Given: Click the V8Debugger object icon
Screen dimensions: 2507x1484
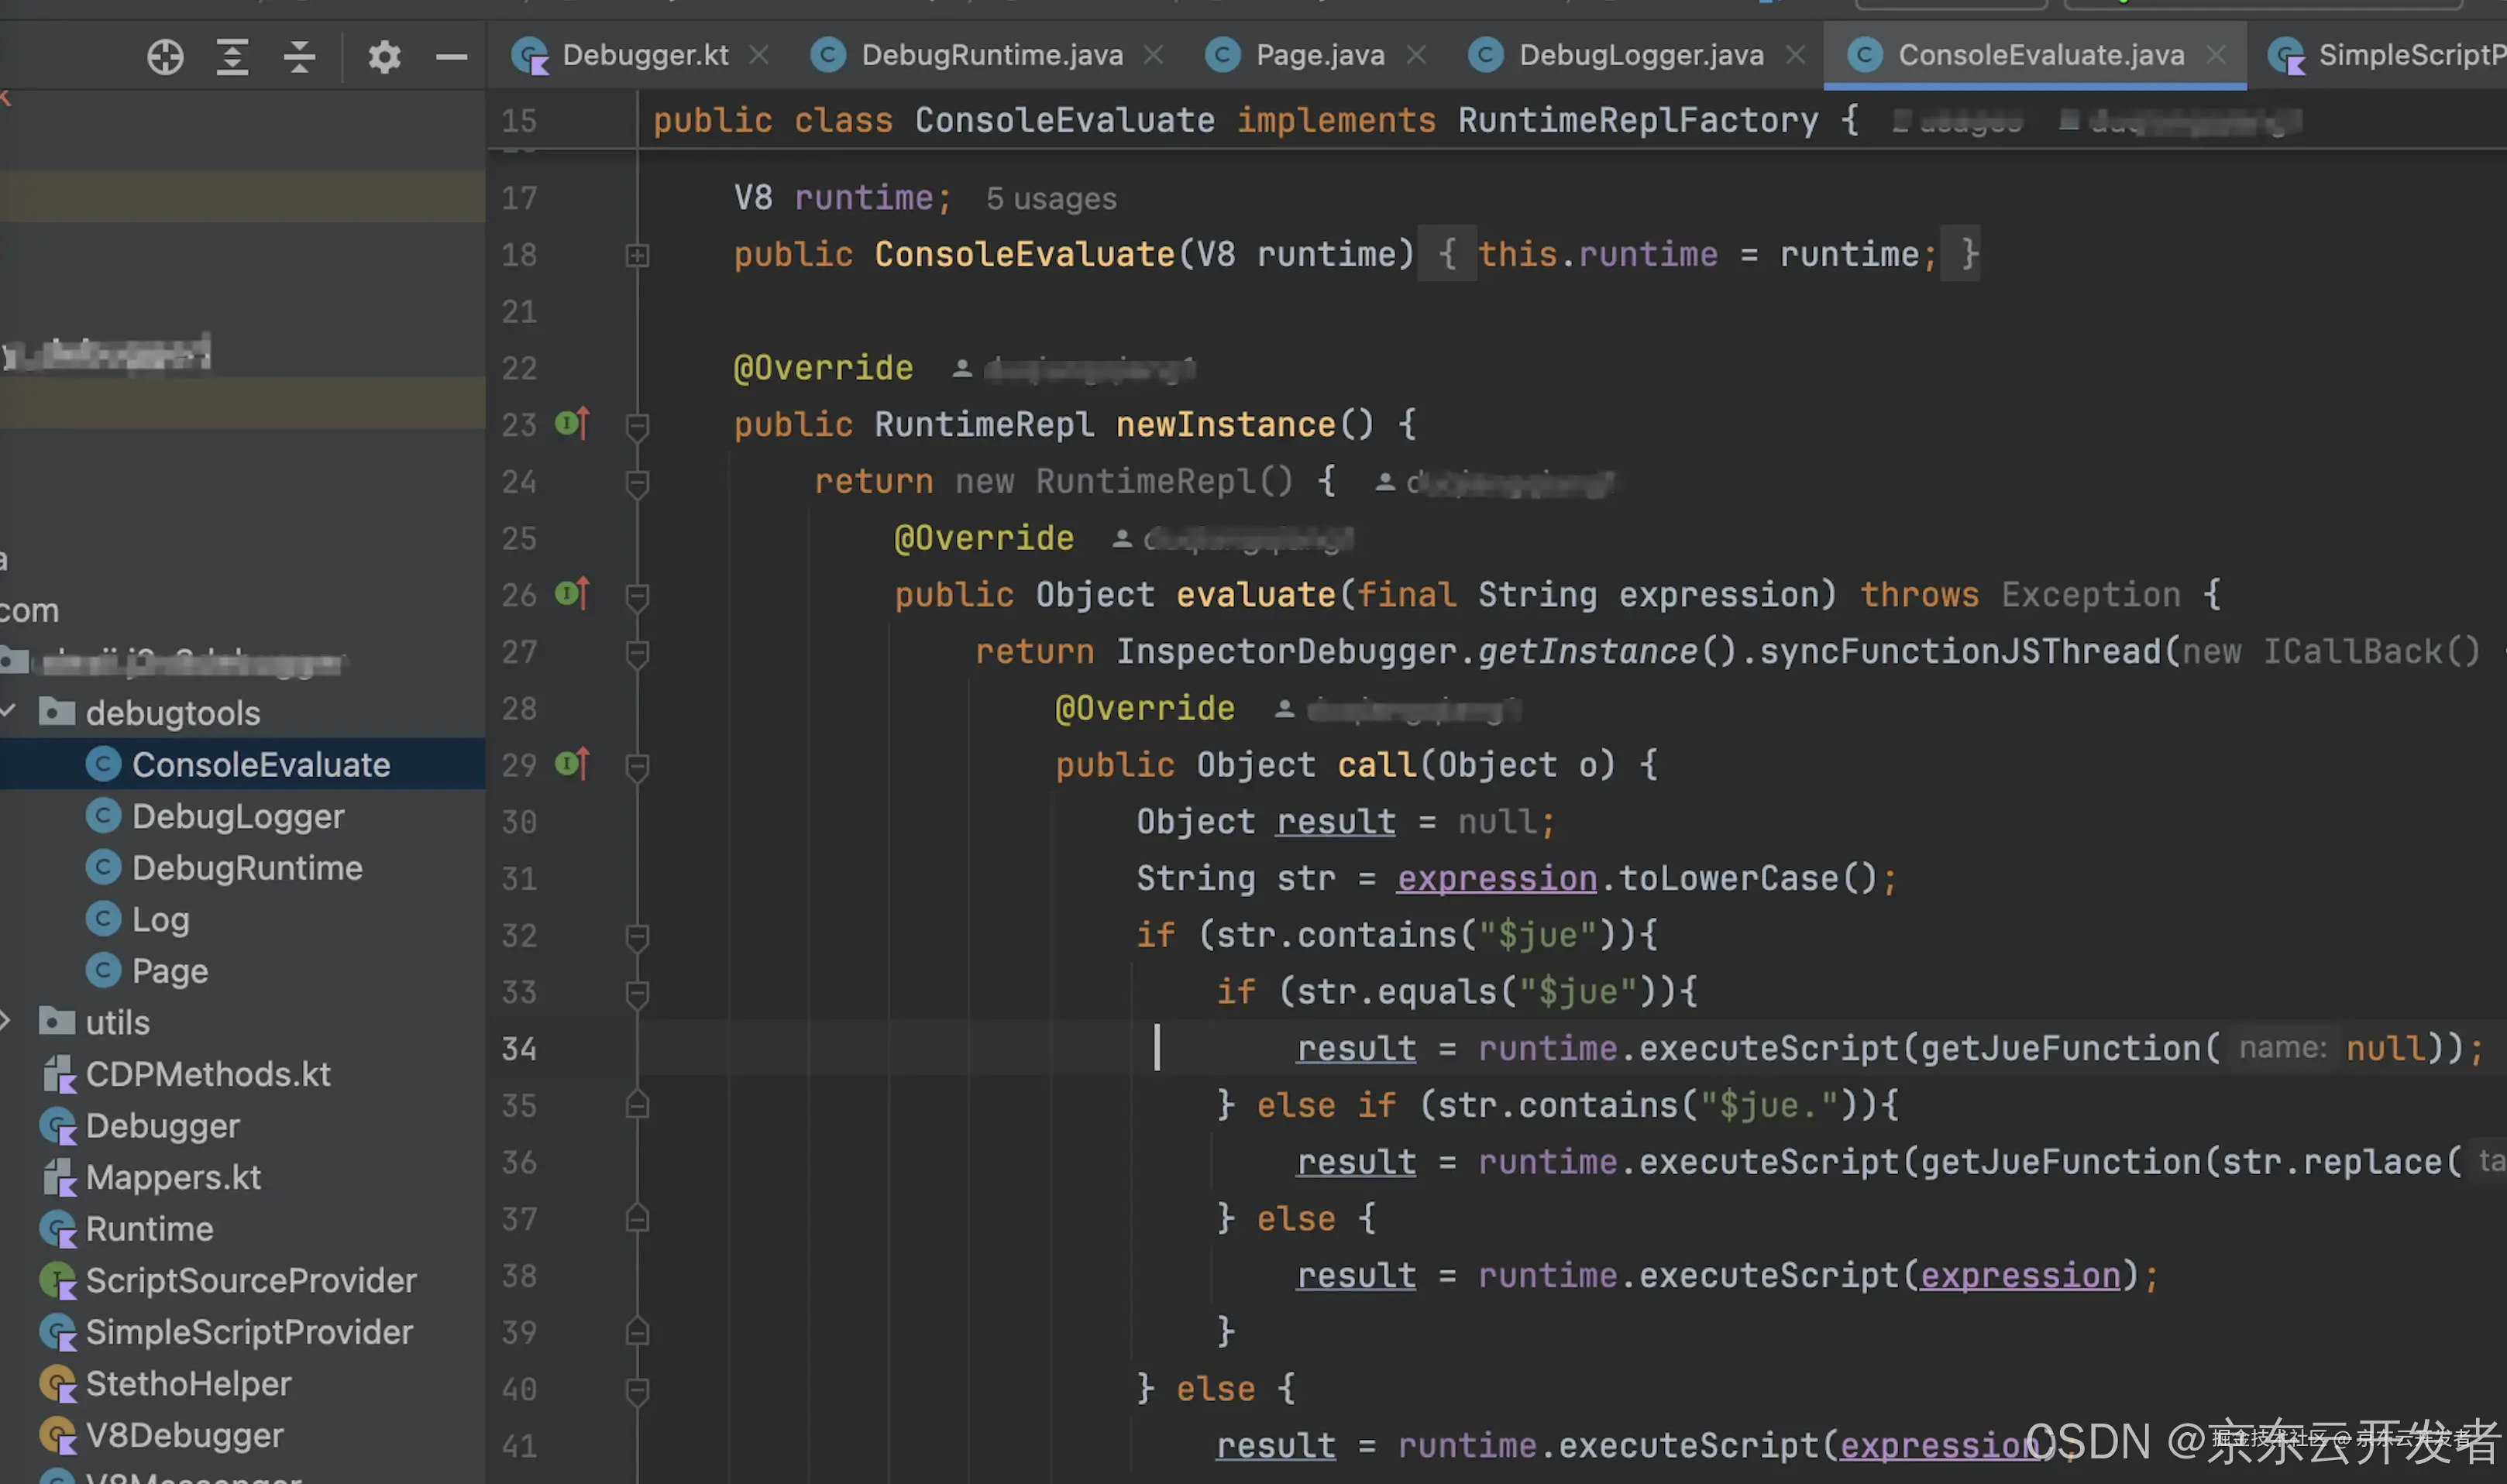Looking at the screenshot, I should [58, 1435].
